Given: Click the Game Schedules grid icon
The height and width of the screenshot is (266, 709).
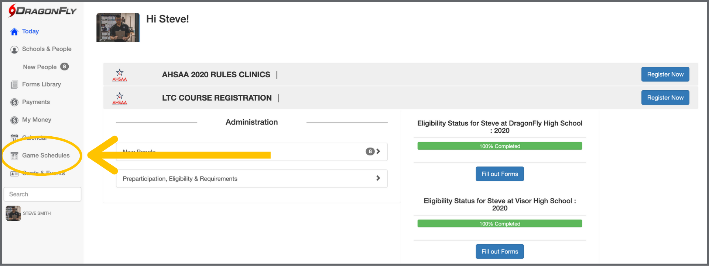Looking at the screenshot, I should click(14, 156).
